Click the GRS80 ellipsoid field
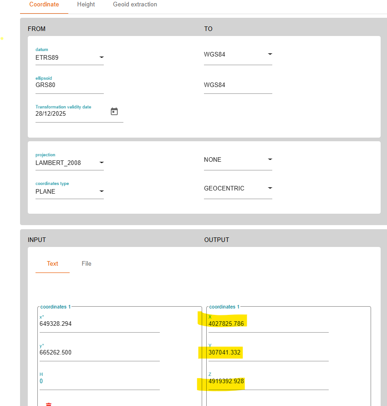387x406 pixels. [69, 85]
